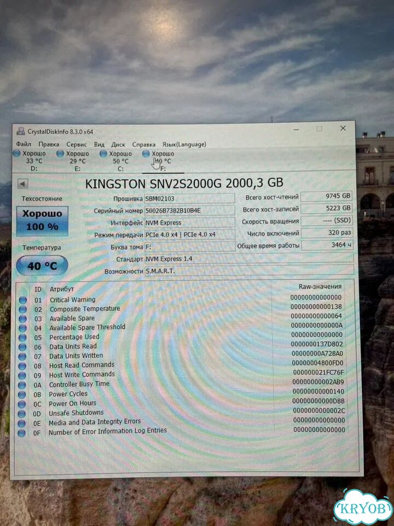Click the status icon for Composite Temperature

[22, 310]
